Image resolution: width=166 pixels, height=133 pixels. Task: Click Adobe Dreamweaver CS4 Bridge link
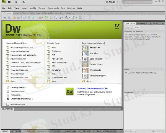92,88
